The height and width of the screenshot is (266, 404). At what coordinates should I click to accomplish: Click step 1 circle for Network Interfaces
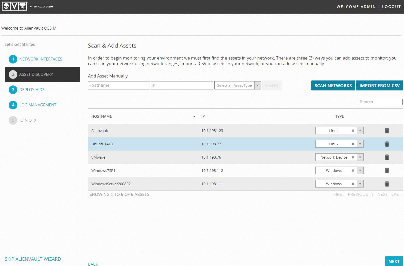[x=13, y=59]
